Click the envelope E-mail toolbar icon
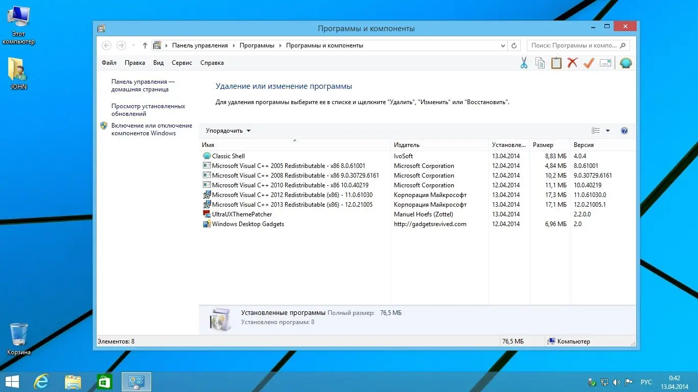The height and width of the screenshot is (392, 698). pos(606,63)
